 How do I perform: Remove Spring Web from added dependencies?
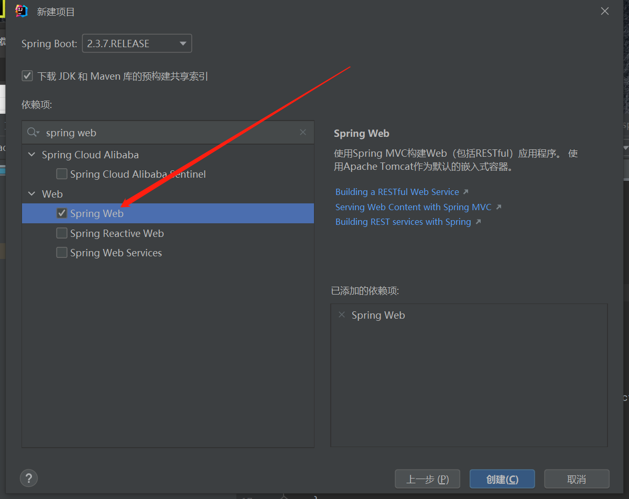click(x=342, y=315)
